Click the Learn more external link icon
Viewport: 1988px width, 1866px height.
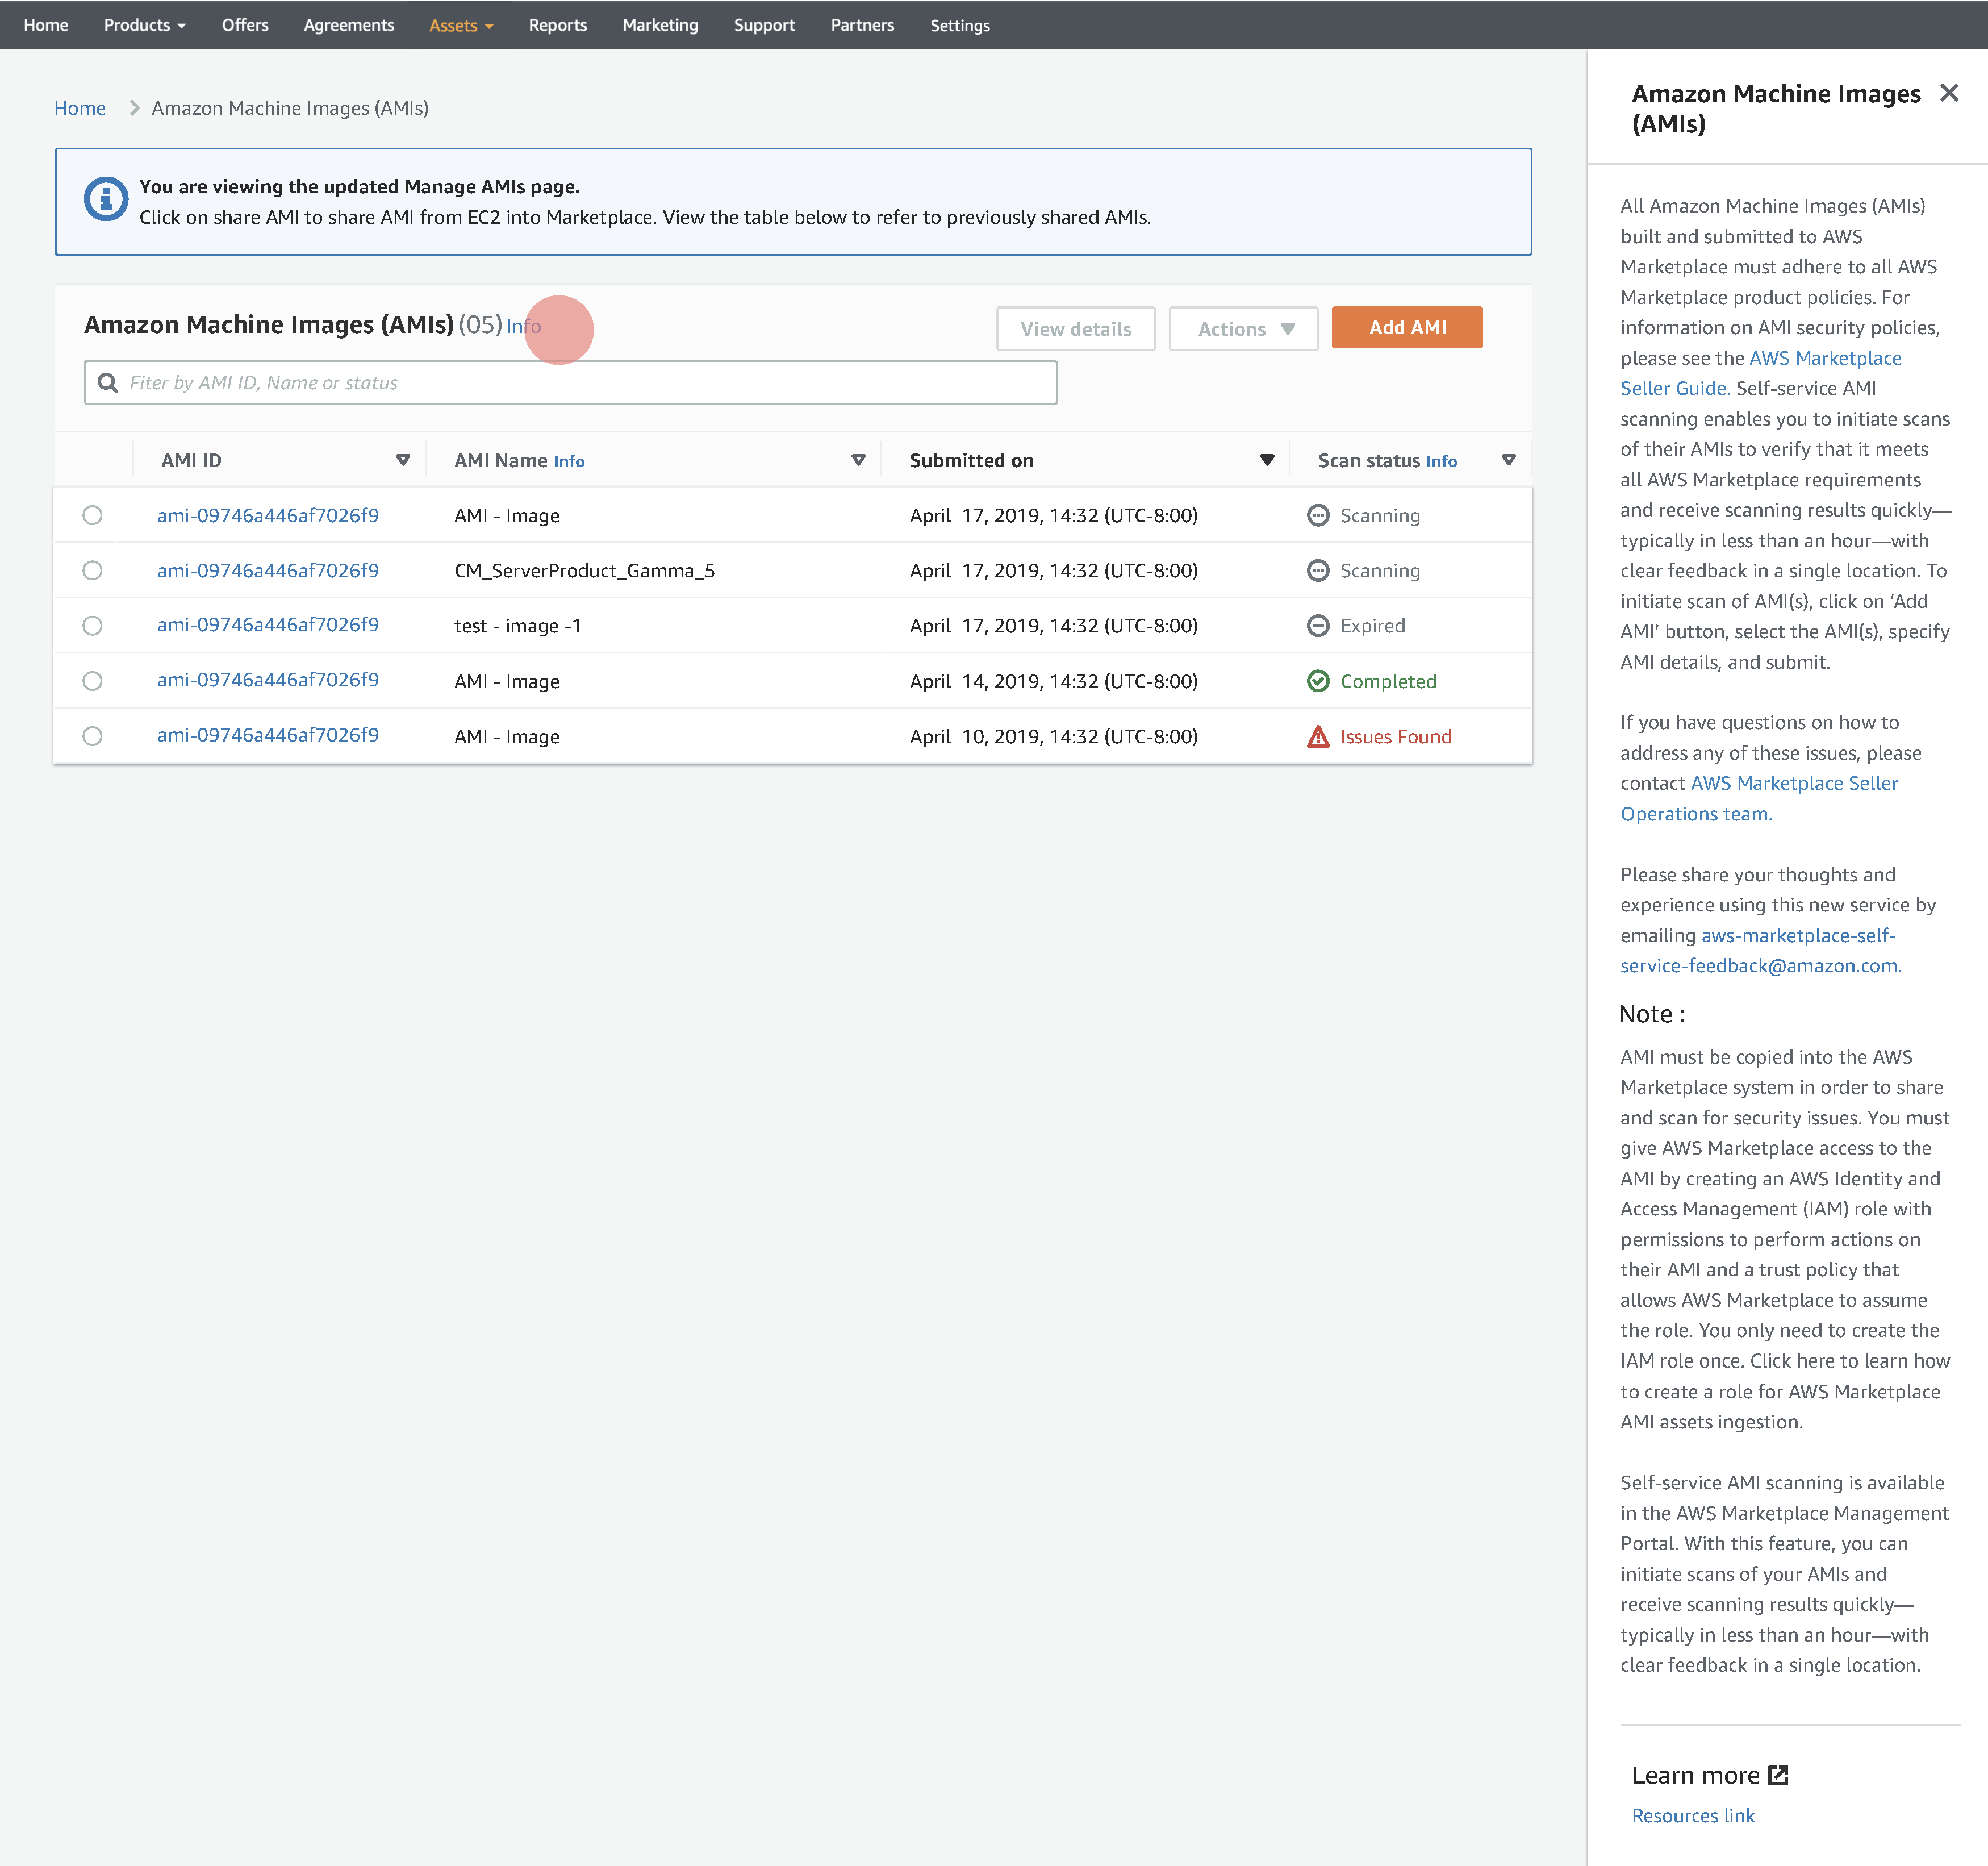1778,1775
